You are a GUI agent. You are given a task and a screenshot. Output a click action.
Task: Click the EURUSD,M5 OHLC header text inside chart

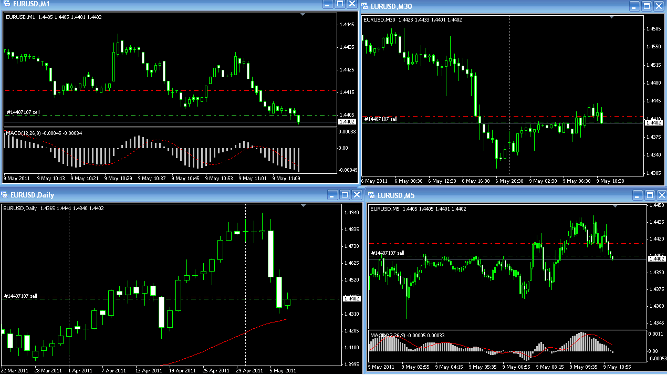pyautogui.click(x=419, y=209)
